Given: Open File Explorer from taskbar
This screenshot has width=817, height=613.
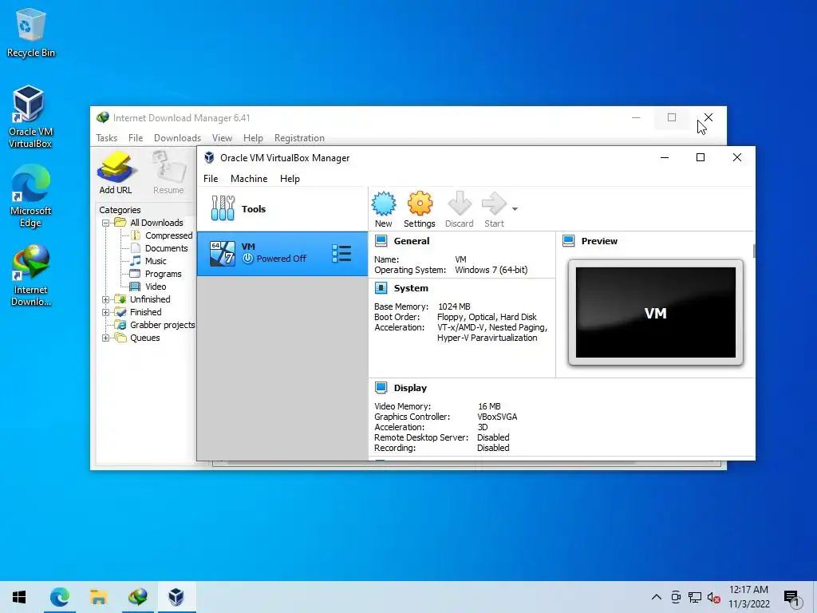Looking at the screenshot, I should (x=98, y=597).
